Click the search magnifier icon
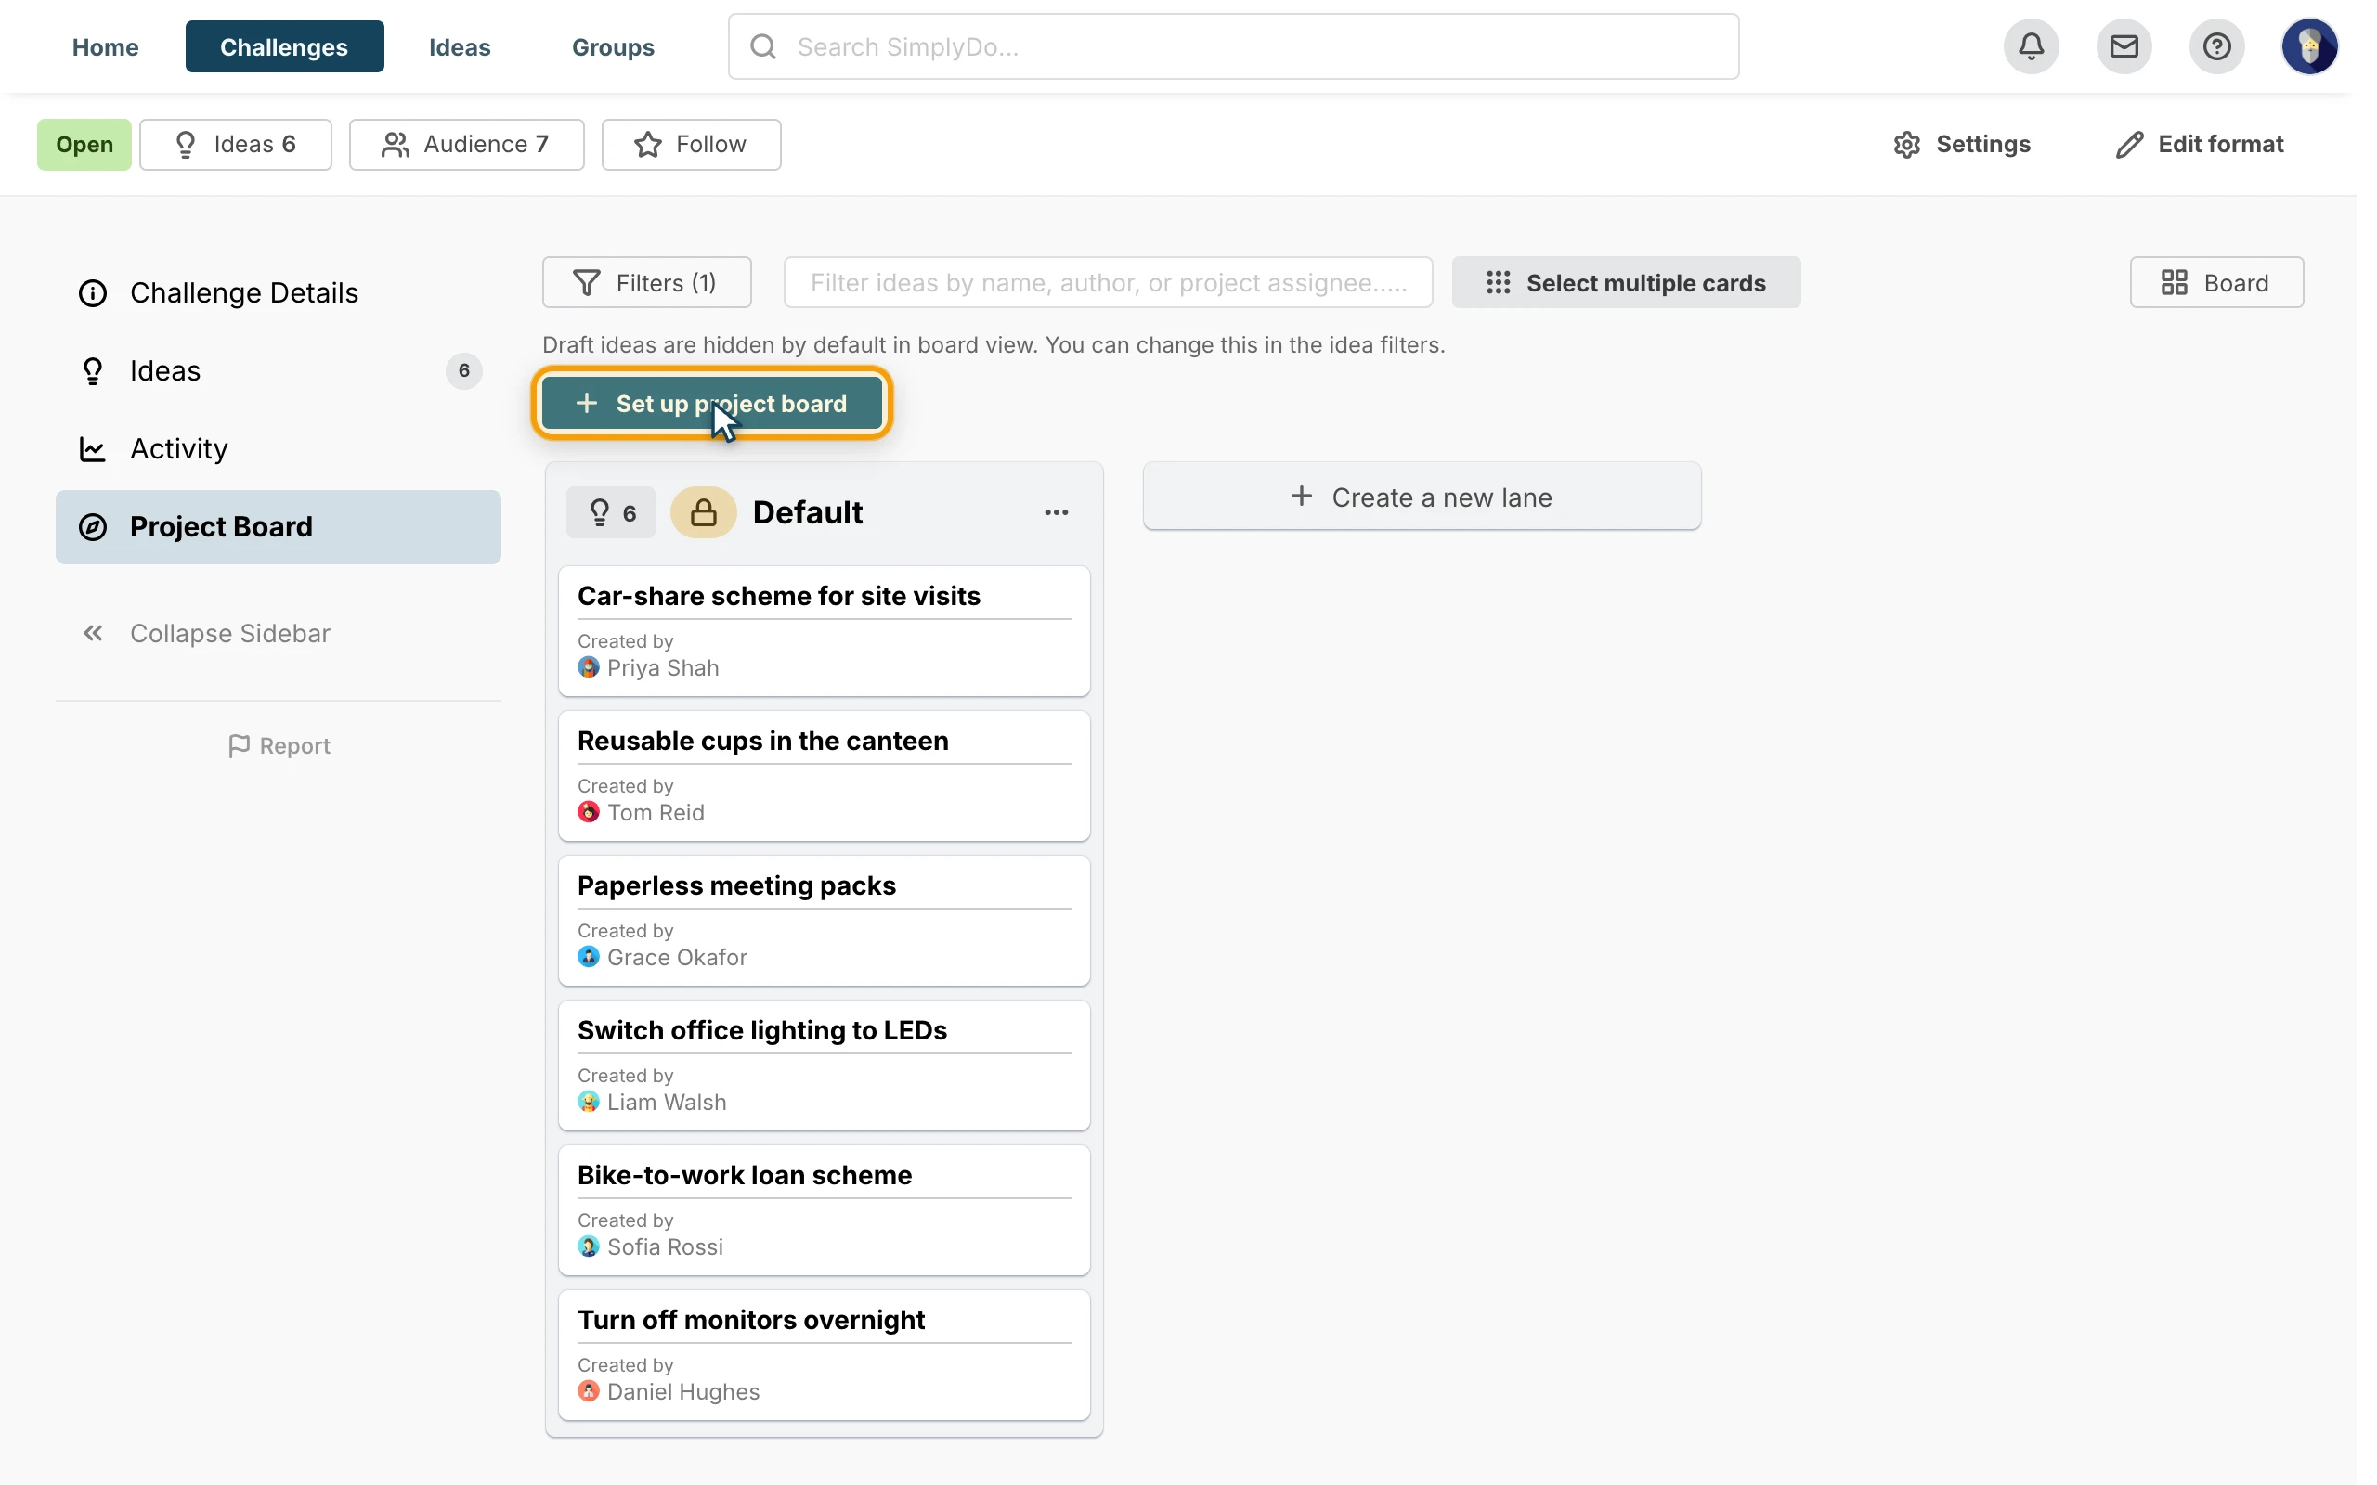This screenshot has height=1485, width=2377. point(763,46)
